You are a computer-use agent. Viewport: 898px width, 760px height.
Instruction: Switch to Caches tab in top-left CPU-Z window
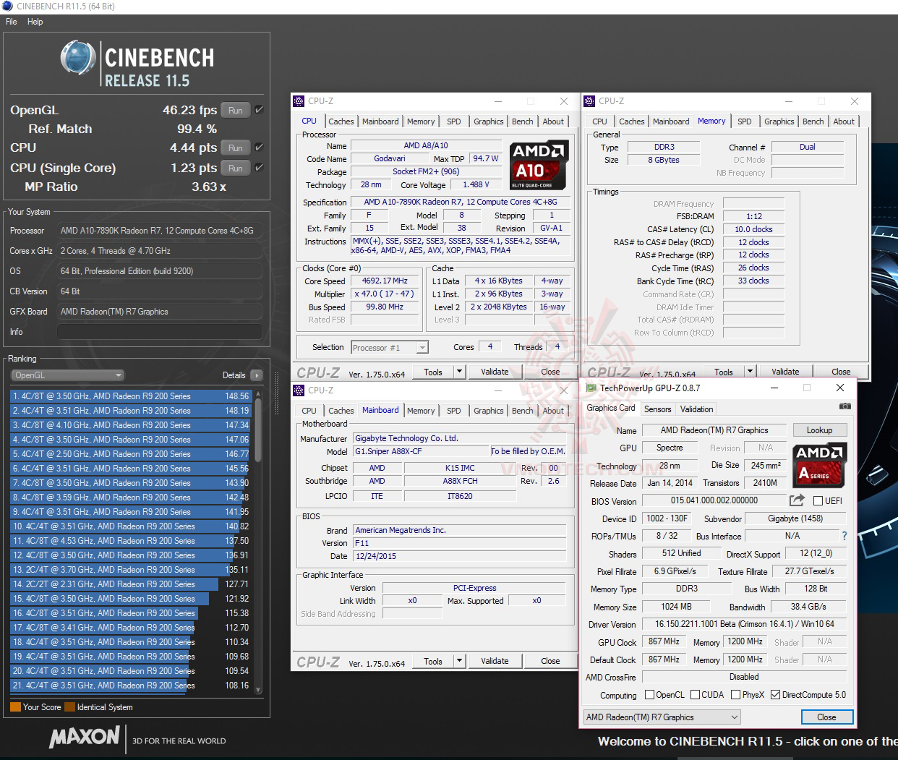[341, 121]
